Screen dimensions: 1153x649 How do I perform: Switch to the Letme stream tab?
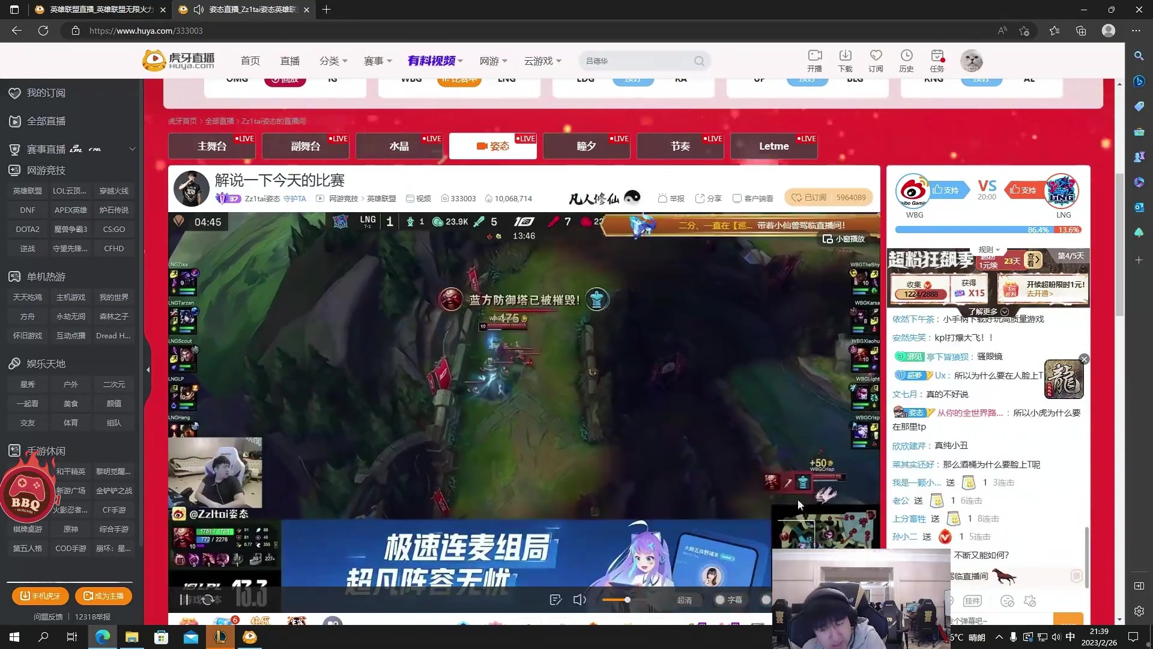pyautogui.click(x=774, y=146)
